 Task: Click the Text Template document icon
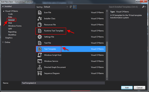(40, 49)
